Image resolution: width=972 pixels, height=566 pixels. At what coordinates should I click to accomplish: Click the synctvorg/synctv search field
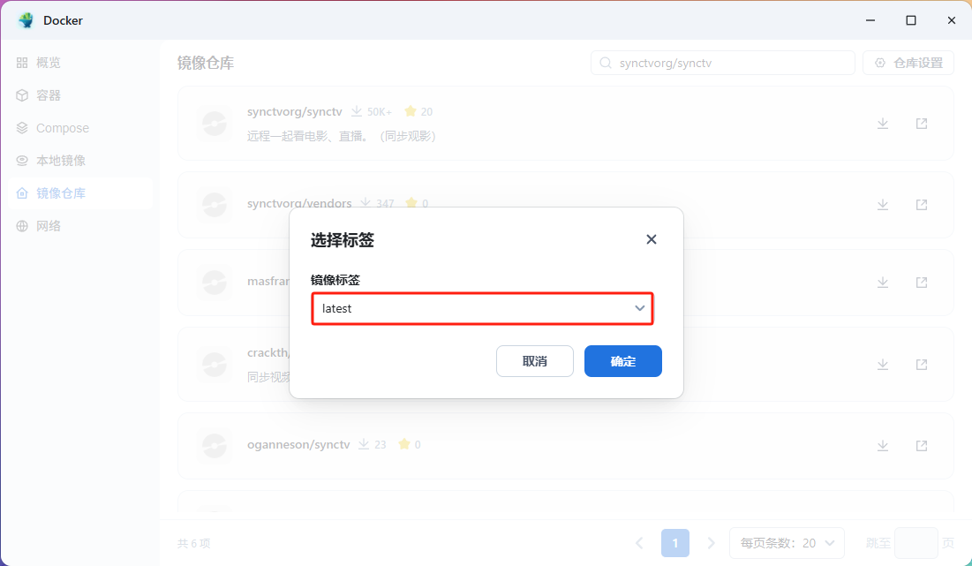pyautogui.click(x=723, y=63)
